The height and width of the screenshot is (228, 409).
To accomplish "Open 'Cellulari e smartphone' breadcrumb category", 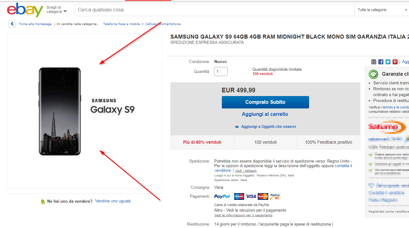I will (163, 24).
